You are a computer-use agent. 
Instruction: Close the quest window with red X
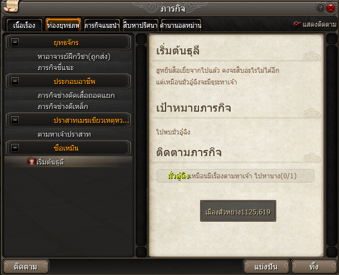[x=331, y=8]
